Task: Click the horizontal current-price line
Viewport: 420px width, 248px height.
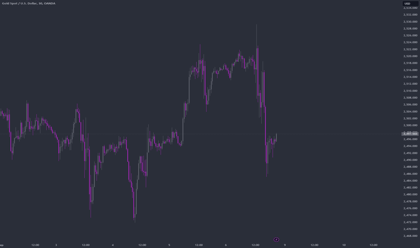Action: click(x=201, y=134)
